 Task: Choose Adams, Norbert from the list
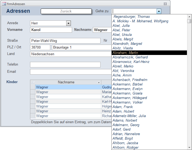click(x=149, y=121)
